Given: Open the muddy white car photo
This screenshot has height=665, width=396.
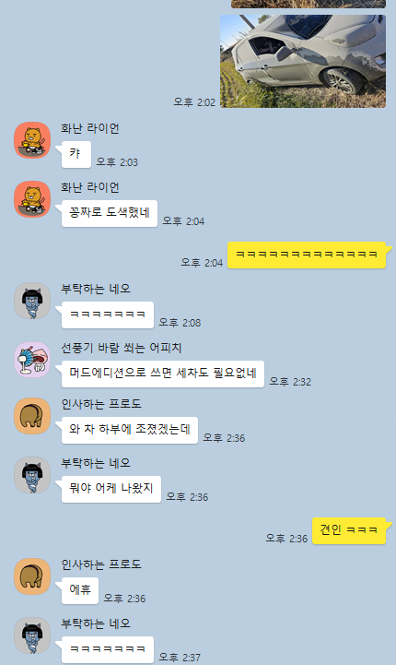Looking at the screenshot, I should tap(303, 61).
